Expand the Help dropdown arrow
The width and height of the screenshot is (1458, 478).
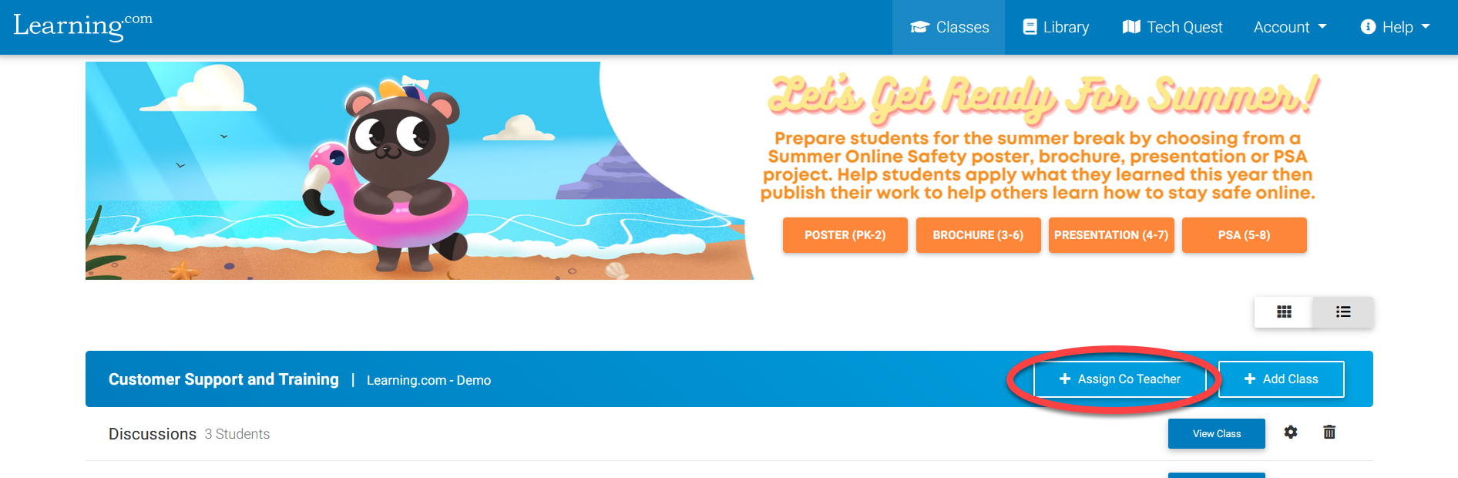(1426, 27)
